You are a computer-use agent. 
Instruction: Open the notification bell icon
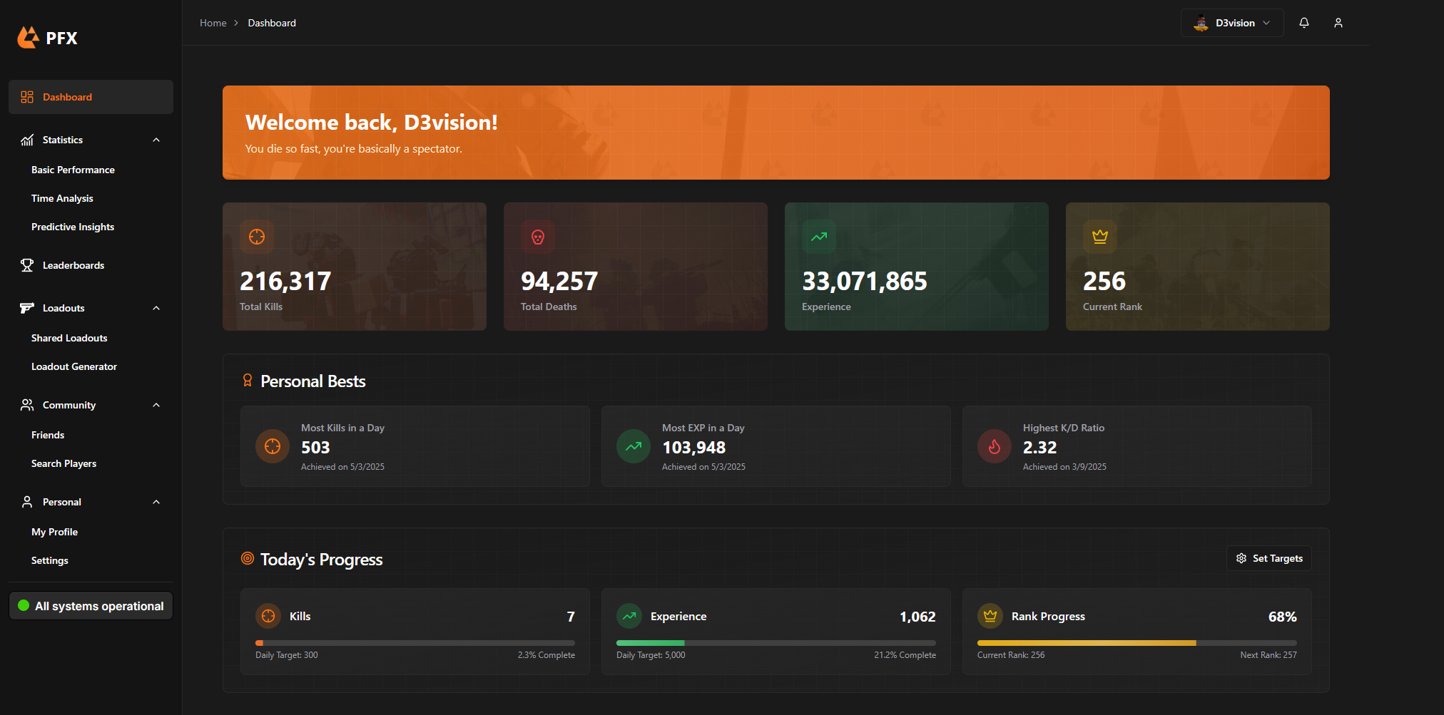click(1303, 22)
